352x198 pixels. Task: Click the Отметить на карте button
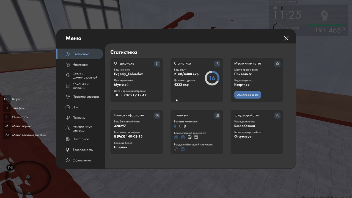tap(248, 95)
